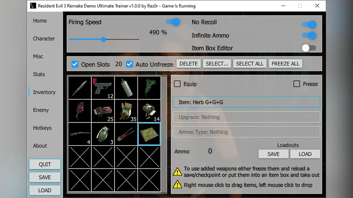
Task: Select the hand grenade slot showing 3
Action: click(103, 134)
